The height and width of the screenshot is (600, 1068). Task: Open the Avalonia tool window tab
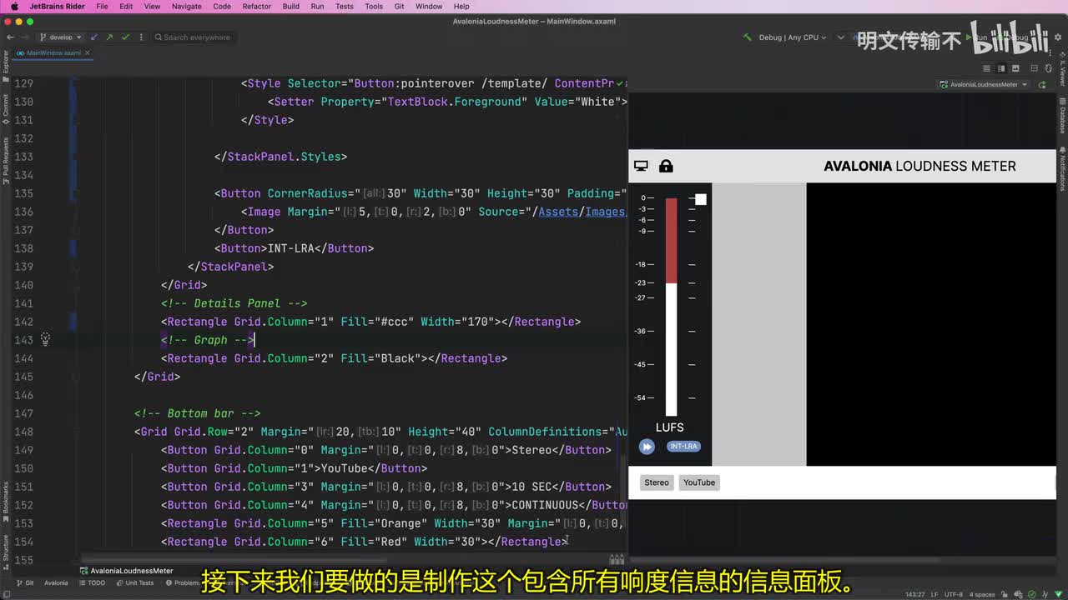coord(56,583)
